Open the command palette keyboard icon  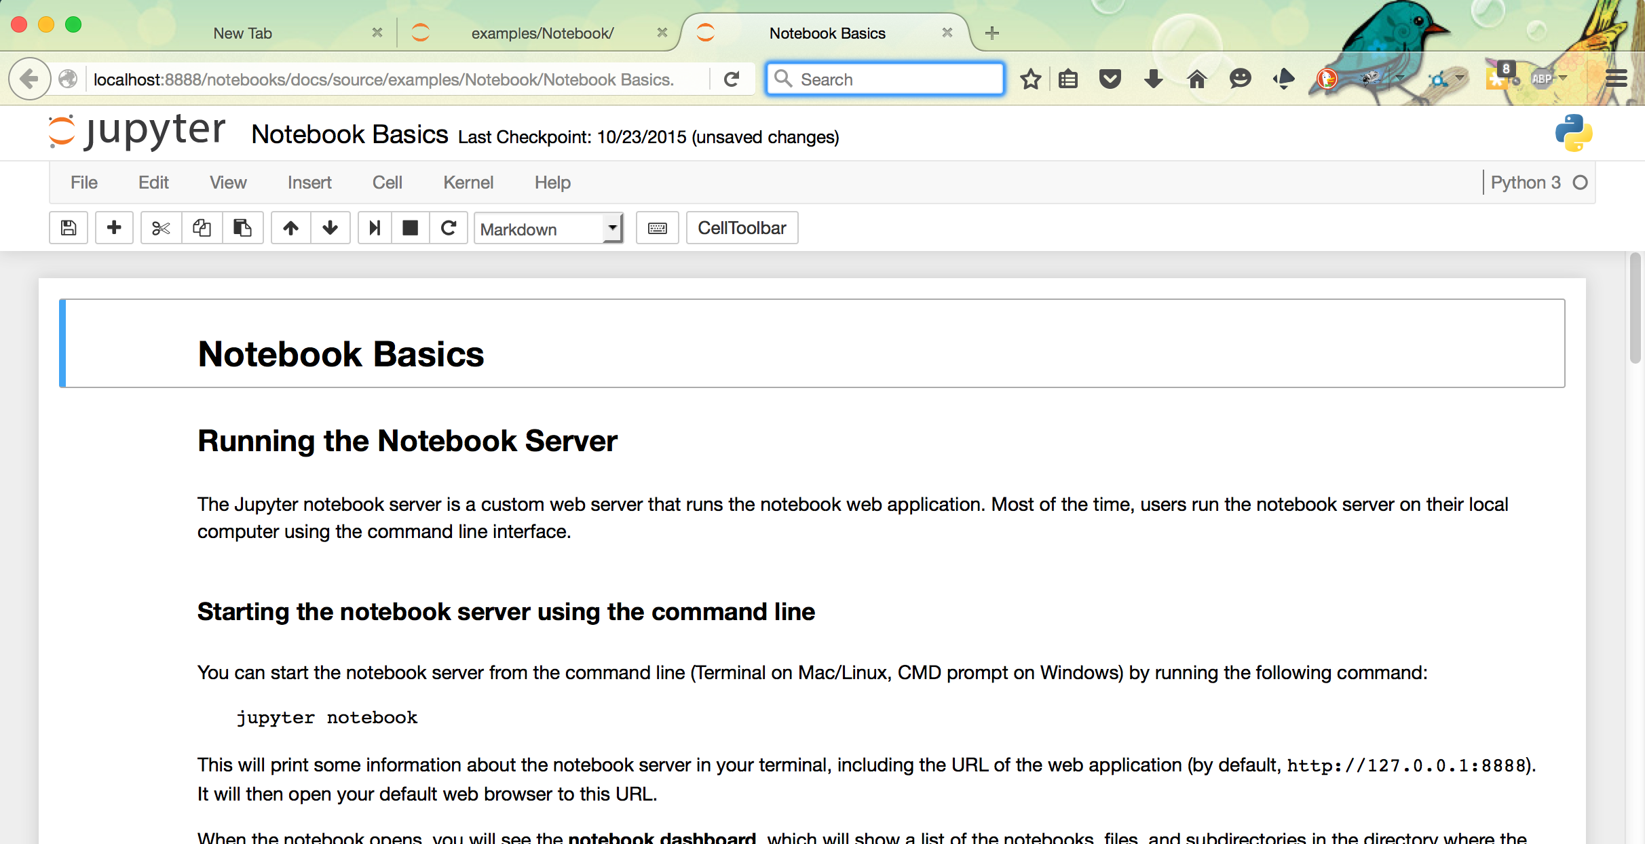(x=657, y=228)
